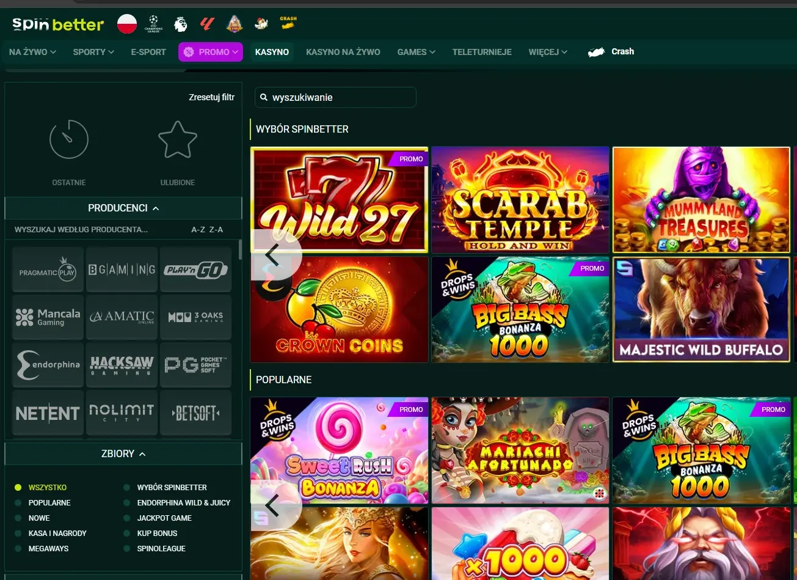Open the Sweet Rush Bonanza game thumbnail
The width and height of the screenshot is (797, 580).
[339, 450]
